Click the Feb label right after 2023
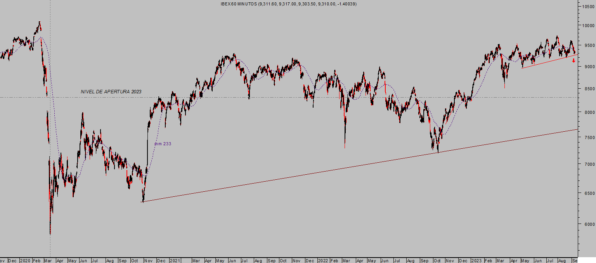Screen dimensions: 596x263 [488, 260]
